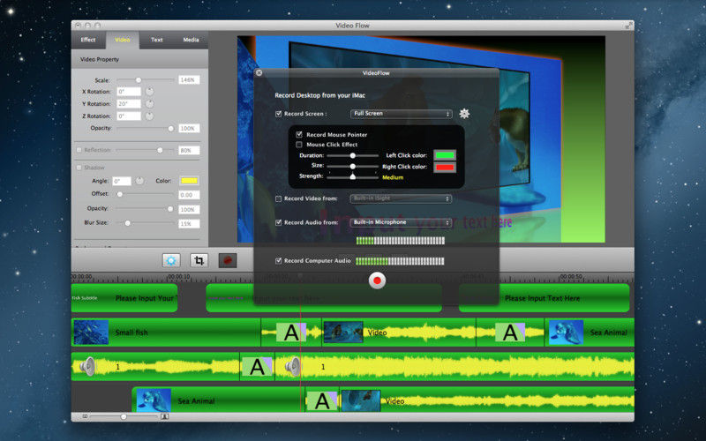Select the Fish Subtitle text clip

click(124, 298)
